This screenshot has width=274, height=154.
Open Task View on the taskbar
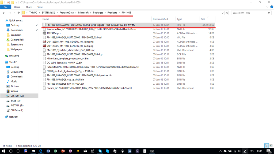coord(18,151)
